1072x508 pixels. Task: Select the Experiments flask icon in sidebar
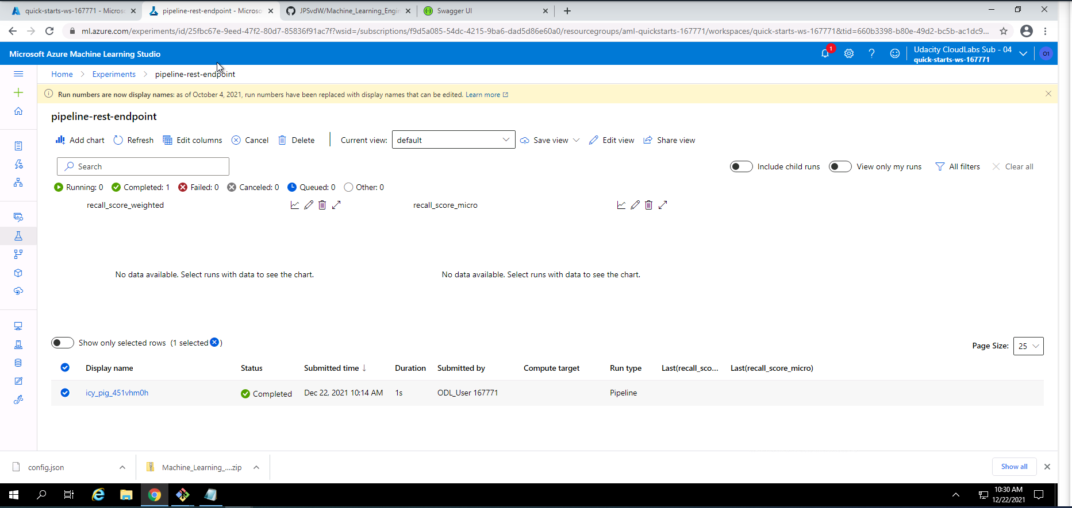click(18, 236)
